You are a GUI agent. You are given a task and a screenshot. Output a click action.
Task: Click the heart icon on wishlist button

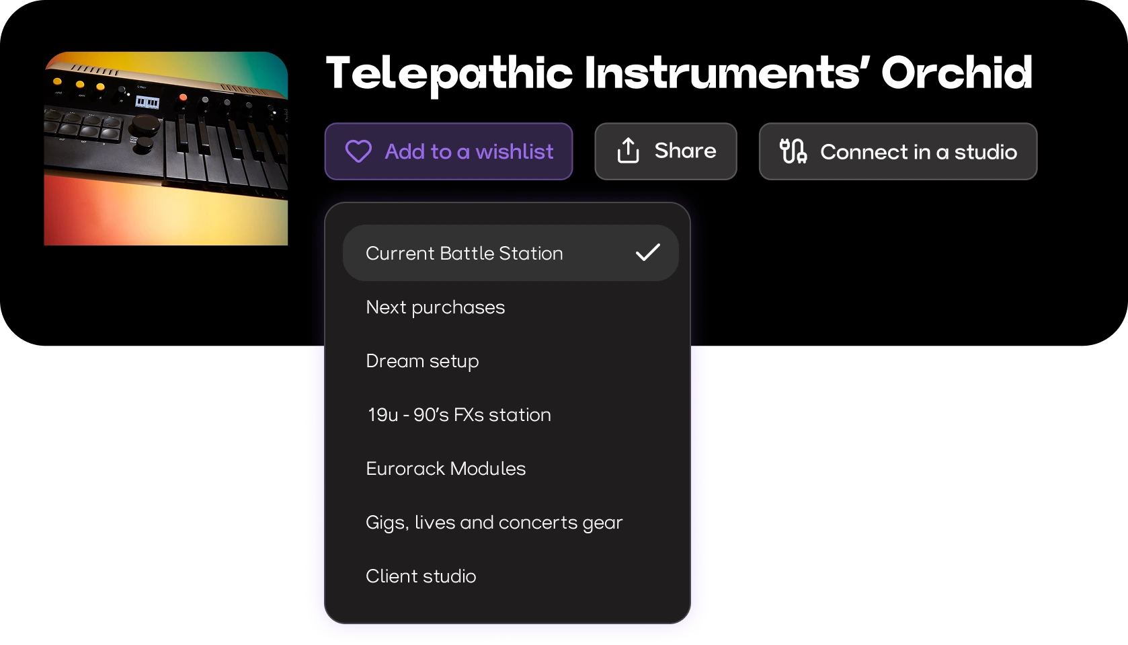(358, 151)
